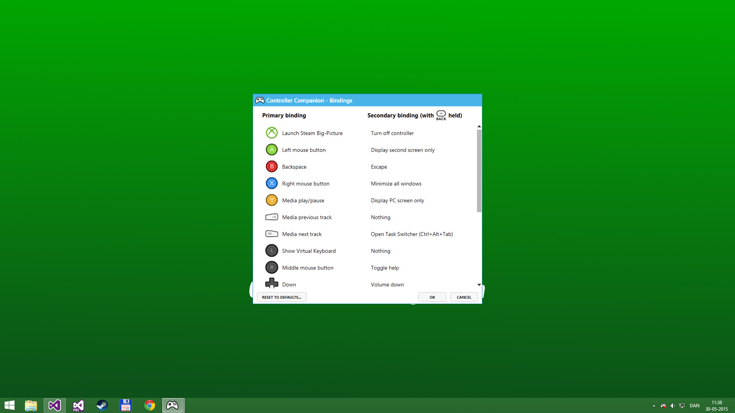
Task: Click the Reset to Defaults button
Action: 282,297
